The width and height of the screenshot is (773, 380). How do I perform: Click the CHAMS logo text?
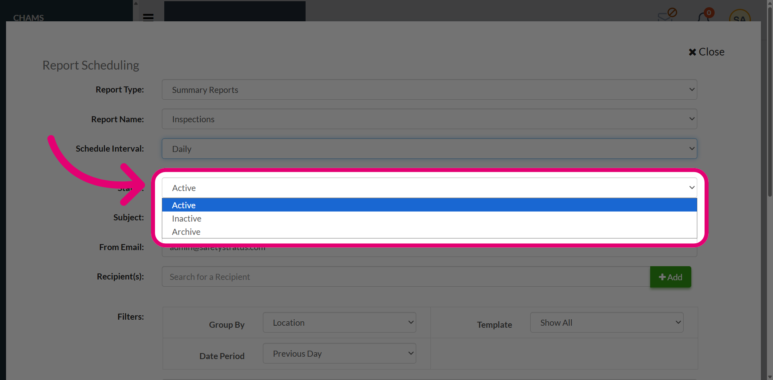(29, 18)
